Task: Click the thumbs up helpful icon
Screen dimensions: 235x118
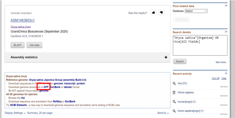Action: [x=153, y=13]
